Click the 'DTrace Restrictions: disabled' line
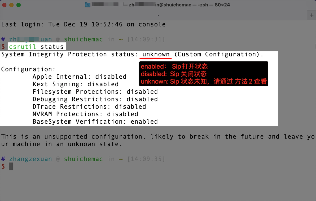The height and width of the screenshot is (201, 316). [89, 107]
